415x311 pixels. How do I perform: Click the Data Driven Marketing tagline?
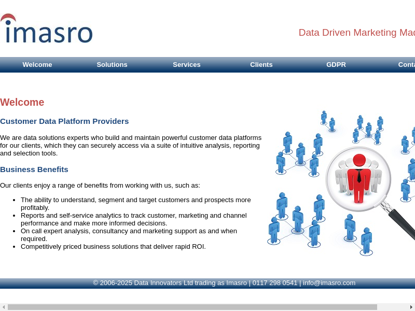pyautogui.click(x=356, y=33)
